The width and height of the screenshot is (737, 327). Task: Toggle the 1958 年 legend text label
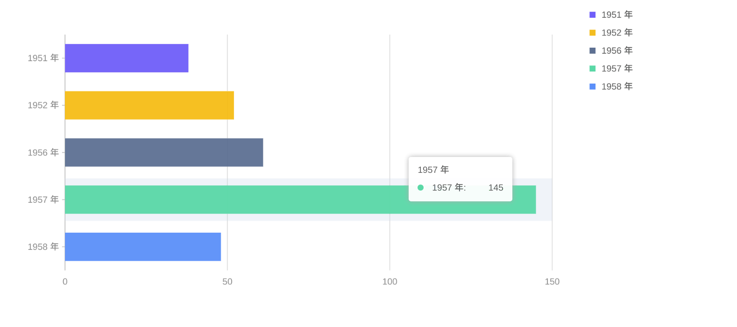click(x=617, y=86)
